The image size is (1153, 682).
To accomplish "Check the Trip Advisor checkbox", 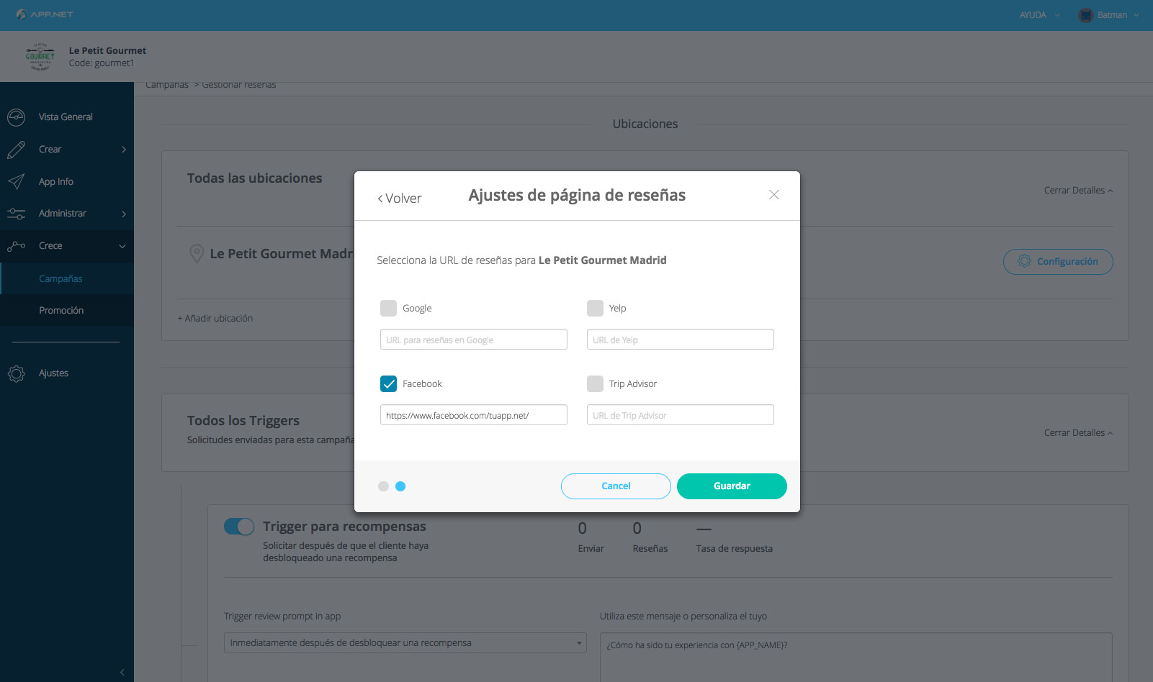I will click(x=595, y=383).
